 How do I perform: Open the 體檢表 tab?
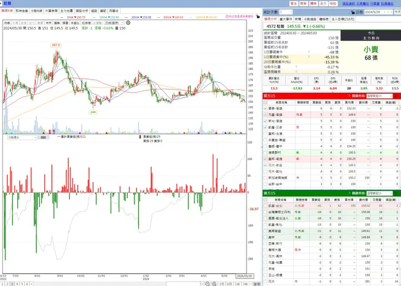(324, 19)
